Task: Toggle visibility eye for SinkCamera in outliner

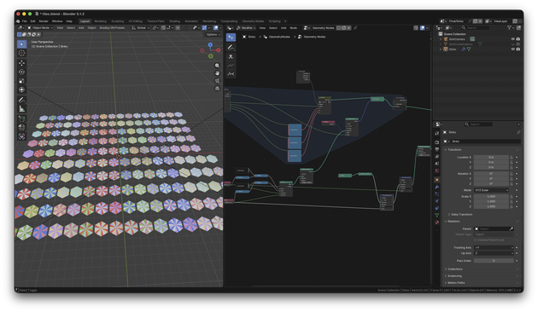Action: pos(513,39)
